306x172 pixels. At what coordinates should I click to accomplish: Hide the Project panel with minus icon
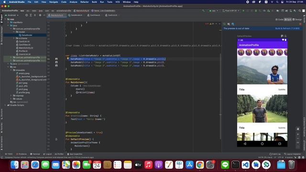click(44, 15)
